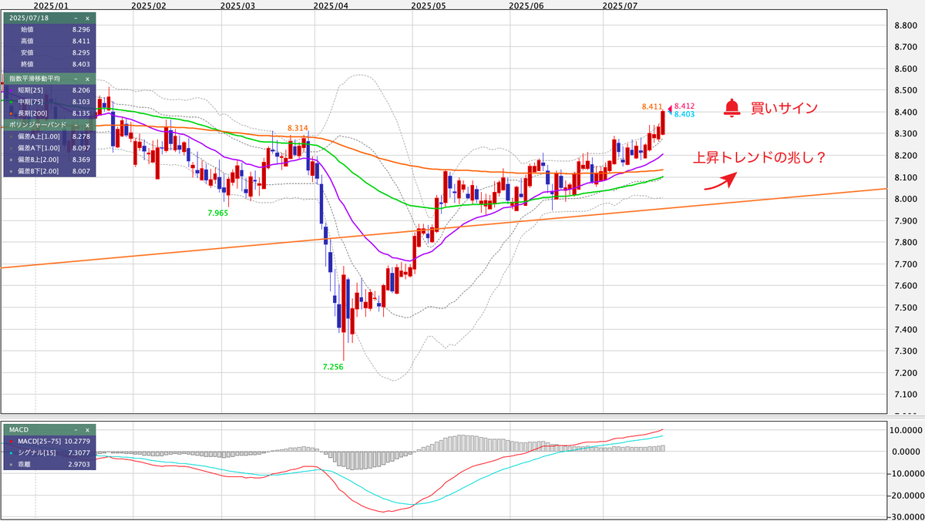Click the 高値 row in price panel
The width and height of the screenshot is (925, 521).
coord(49,41)
